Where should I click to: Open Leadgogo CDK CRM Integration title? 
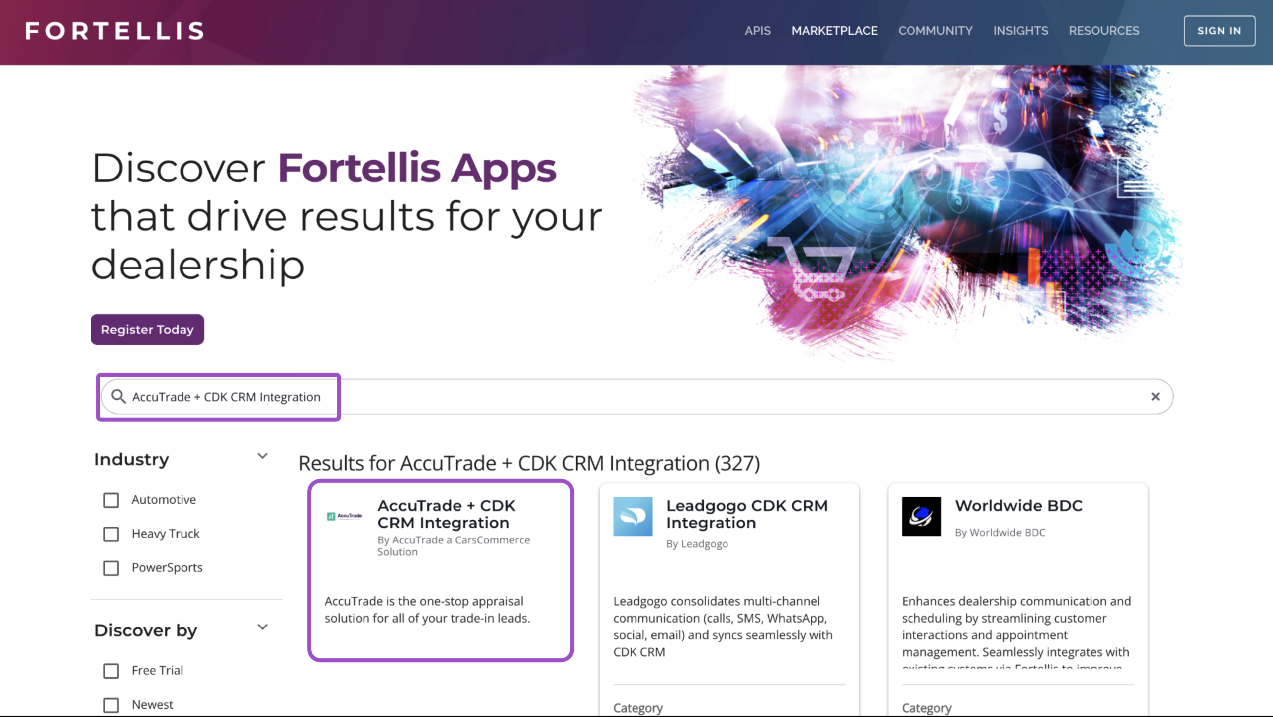(x=747, y=514)
